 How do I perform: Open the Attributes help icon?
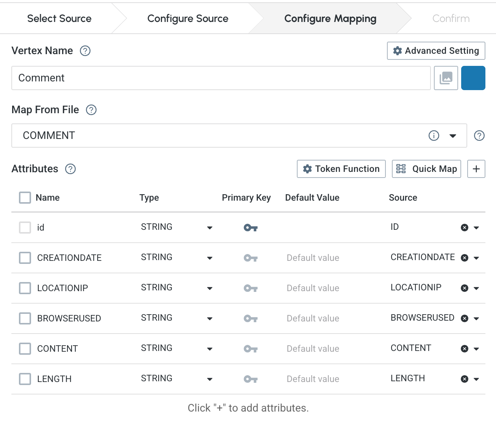pos(70,169)
